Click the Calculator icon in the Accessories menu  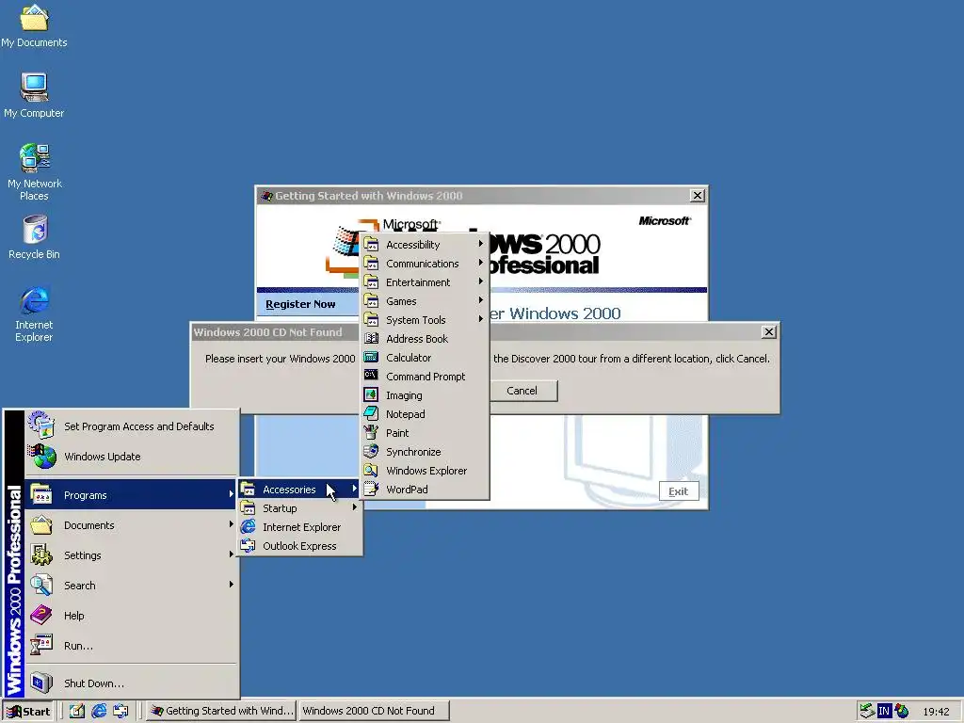[x=371, y=357]
